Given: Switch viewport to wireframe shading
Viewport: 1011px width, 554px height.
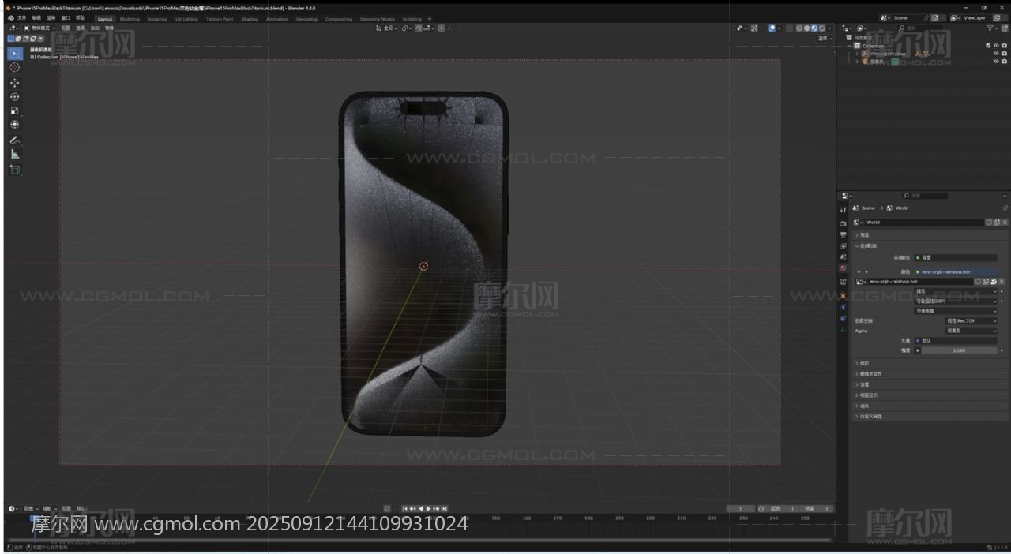Looking at the screenshot, I should click(799, 28).
